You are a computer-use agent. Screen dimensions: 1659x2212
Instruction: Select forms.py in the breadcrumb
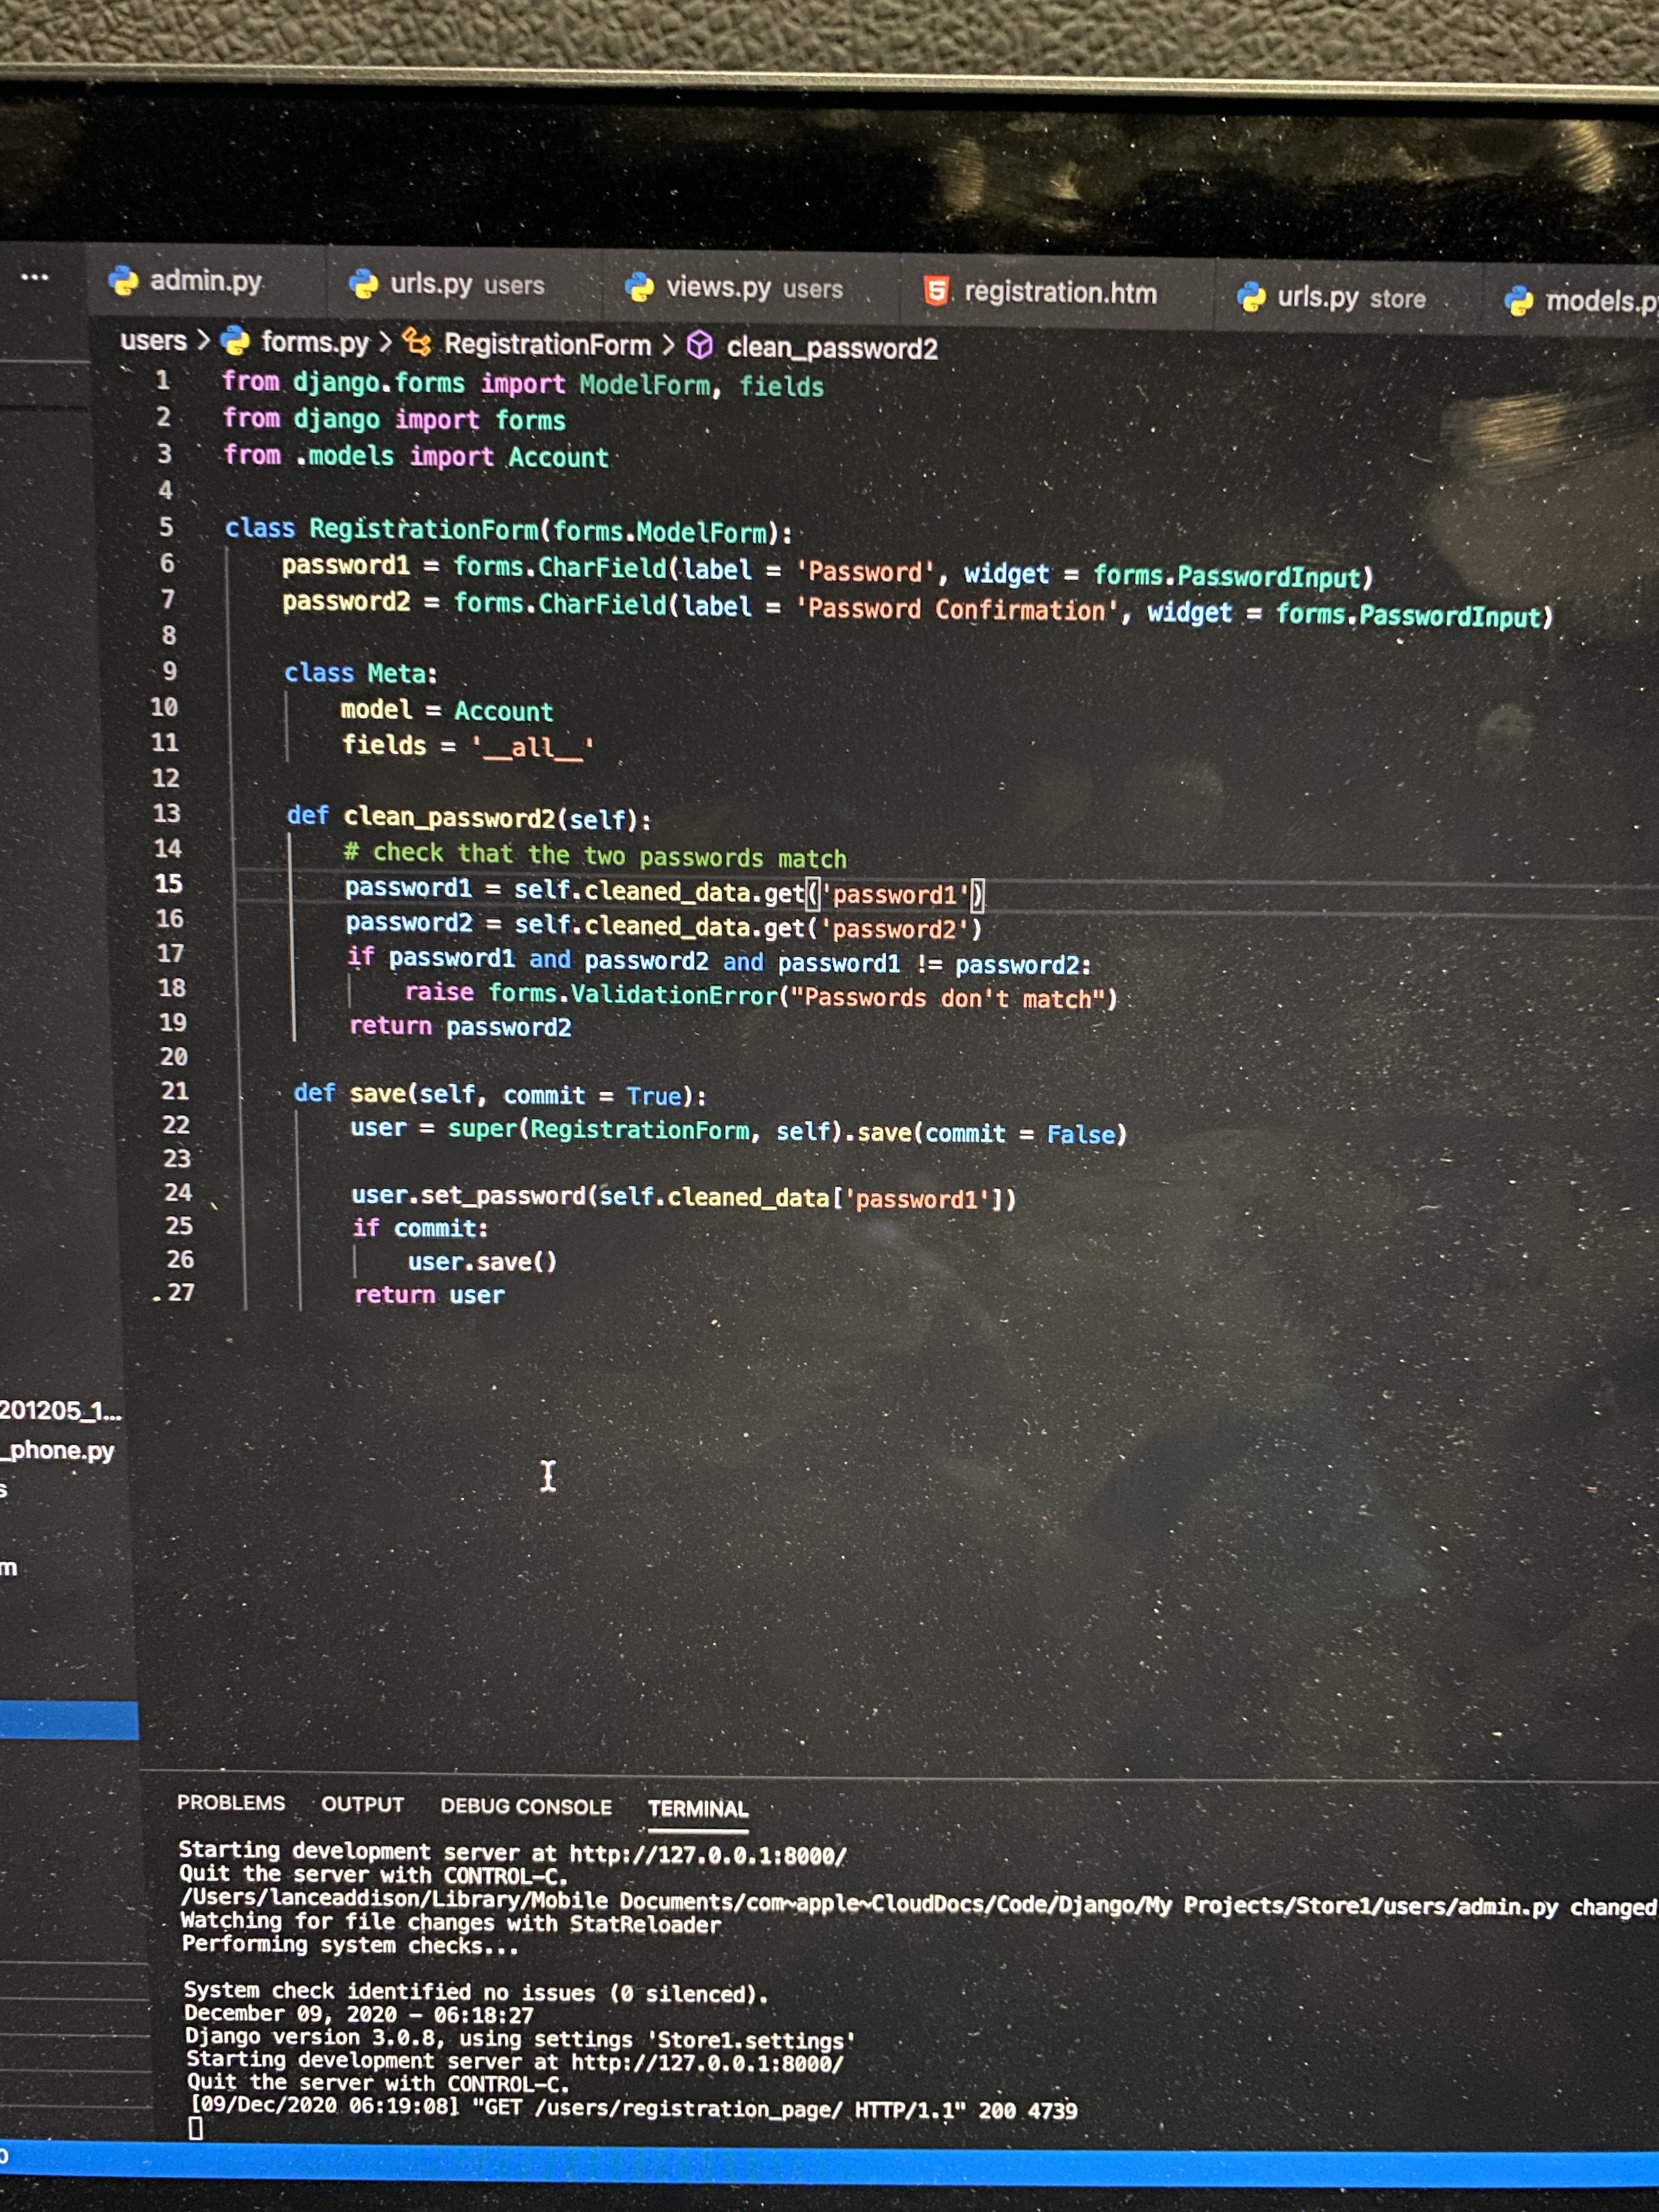pos(315,342)
